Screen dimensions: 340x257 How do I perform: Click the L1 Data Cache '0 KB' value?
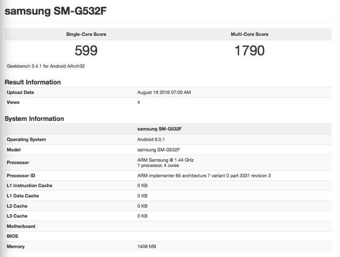pyautogui.click(x=142, y=196)
